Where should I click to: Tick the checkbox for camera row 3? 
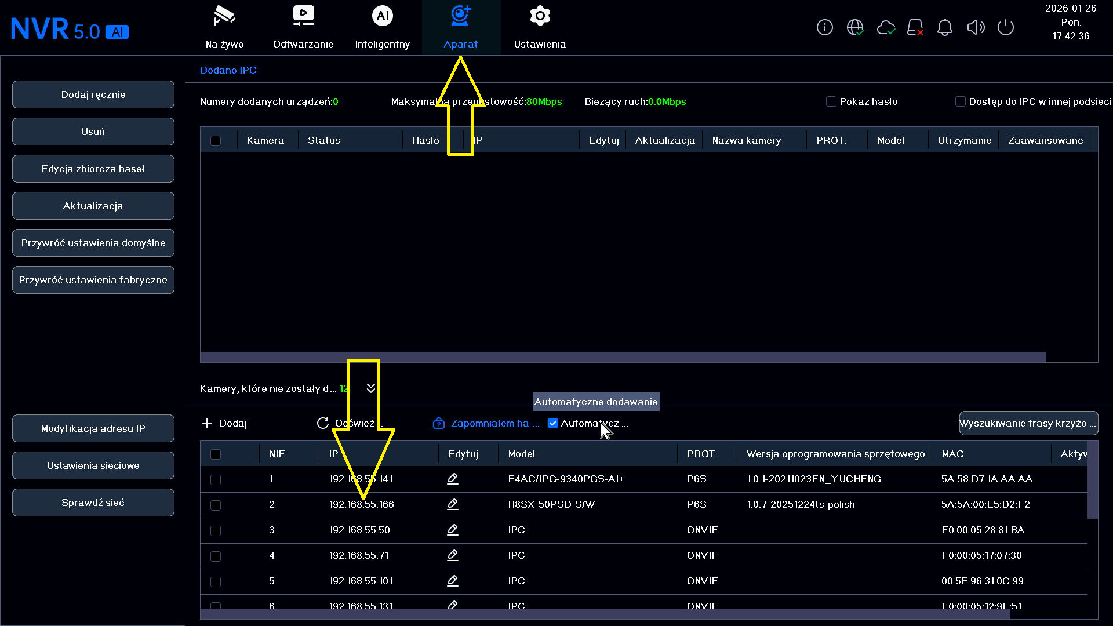216,530
